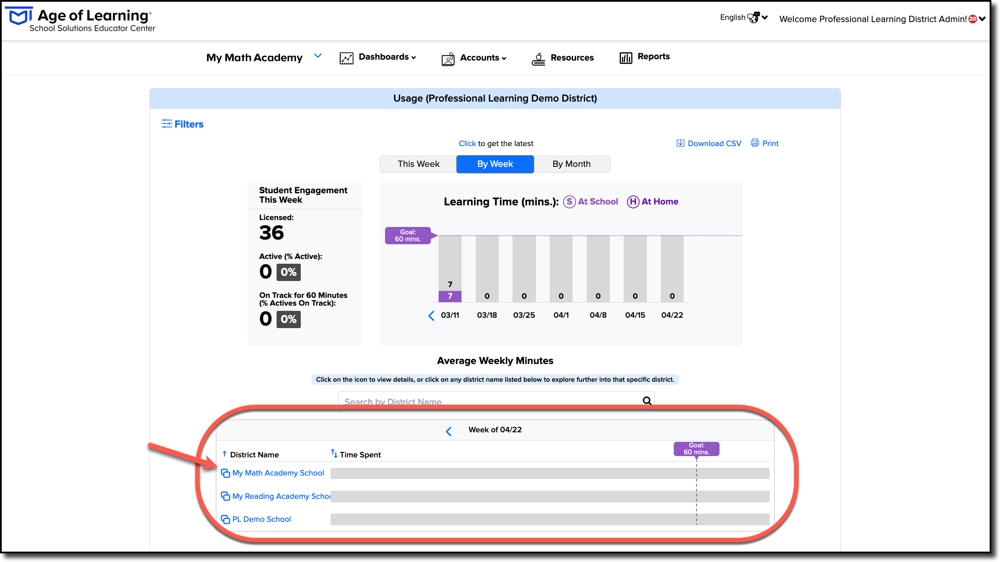The image size is (1000, 562).
Task: Click the Download CSV link
Action: click(x=714, y=144)
